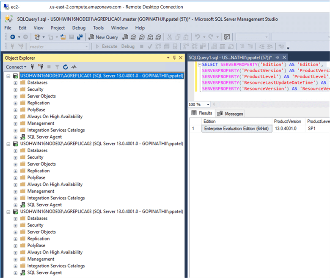Close the SQLQuery1.sql document tab

pyautogui.click(x=284, y=57)
